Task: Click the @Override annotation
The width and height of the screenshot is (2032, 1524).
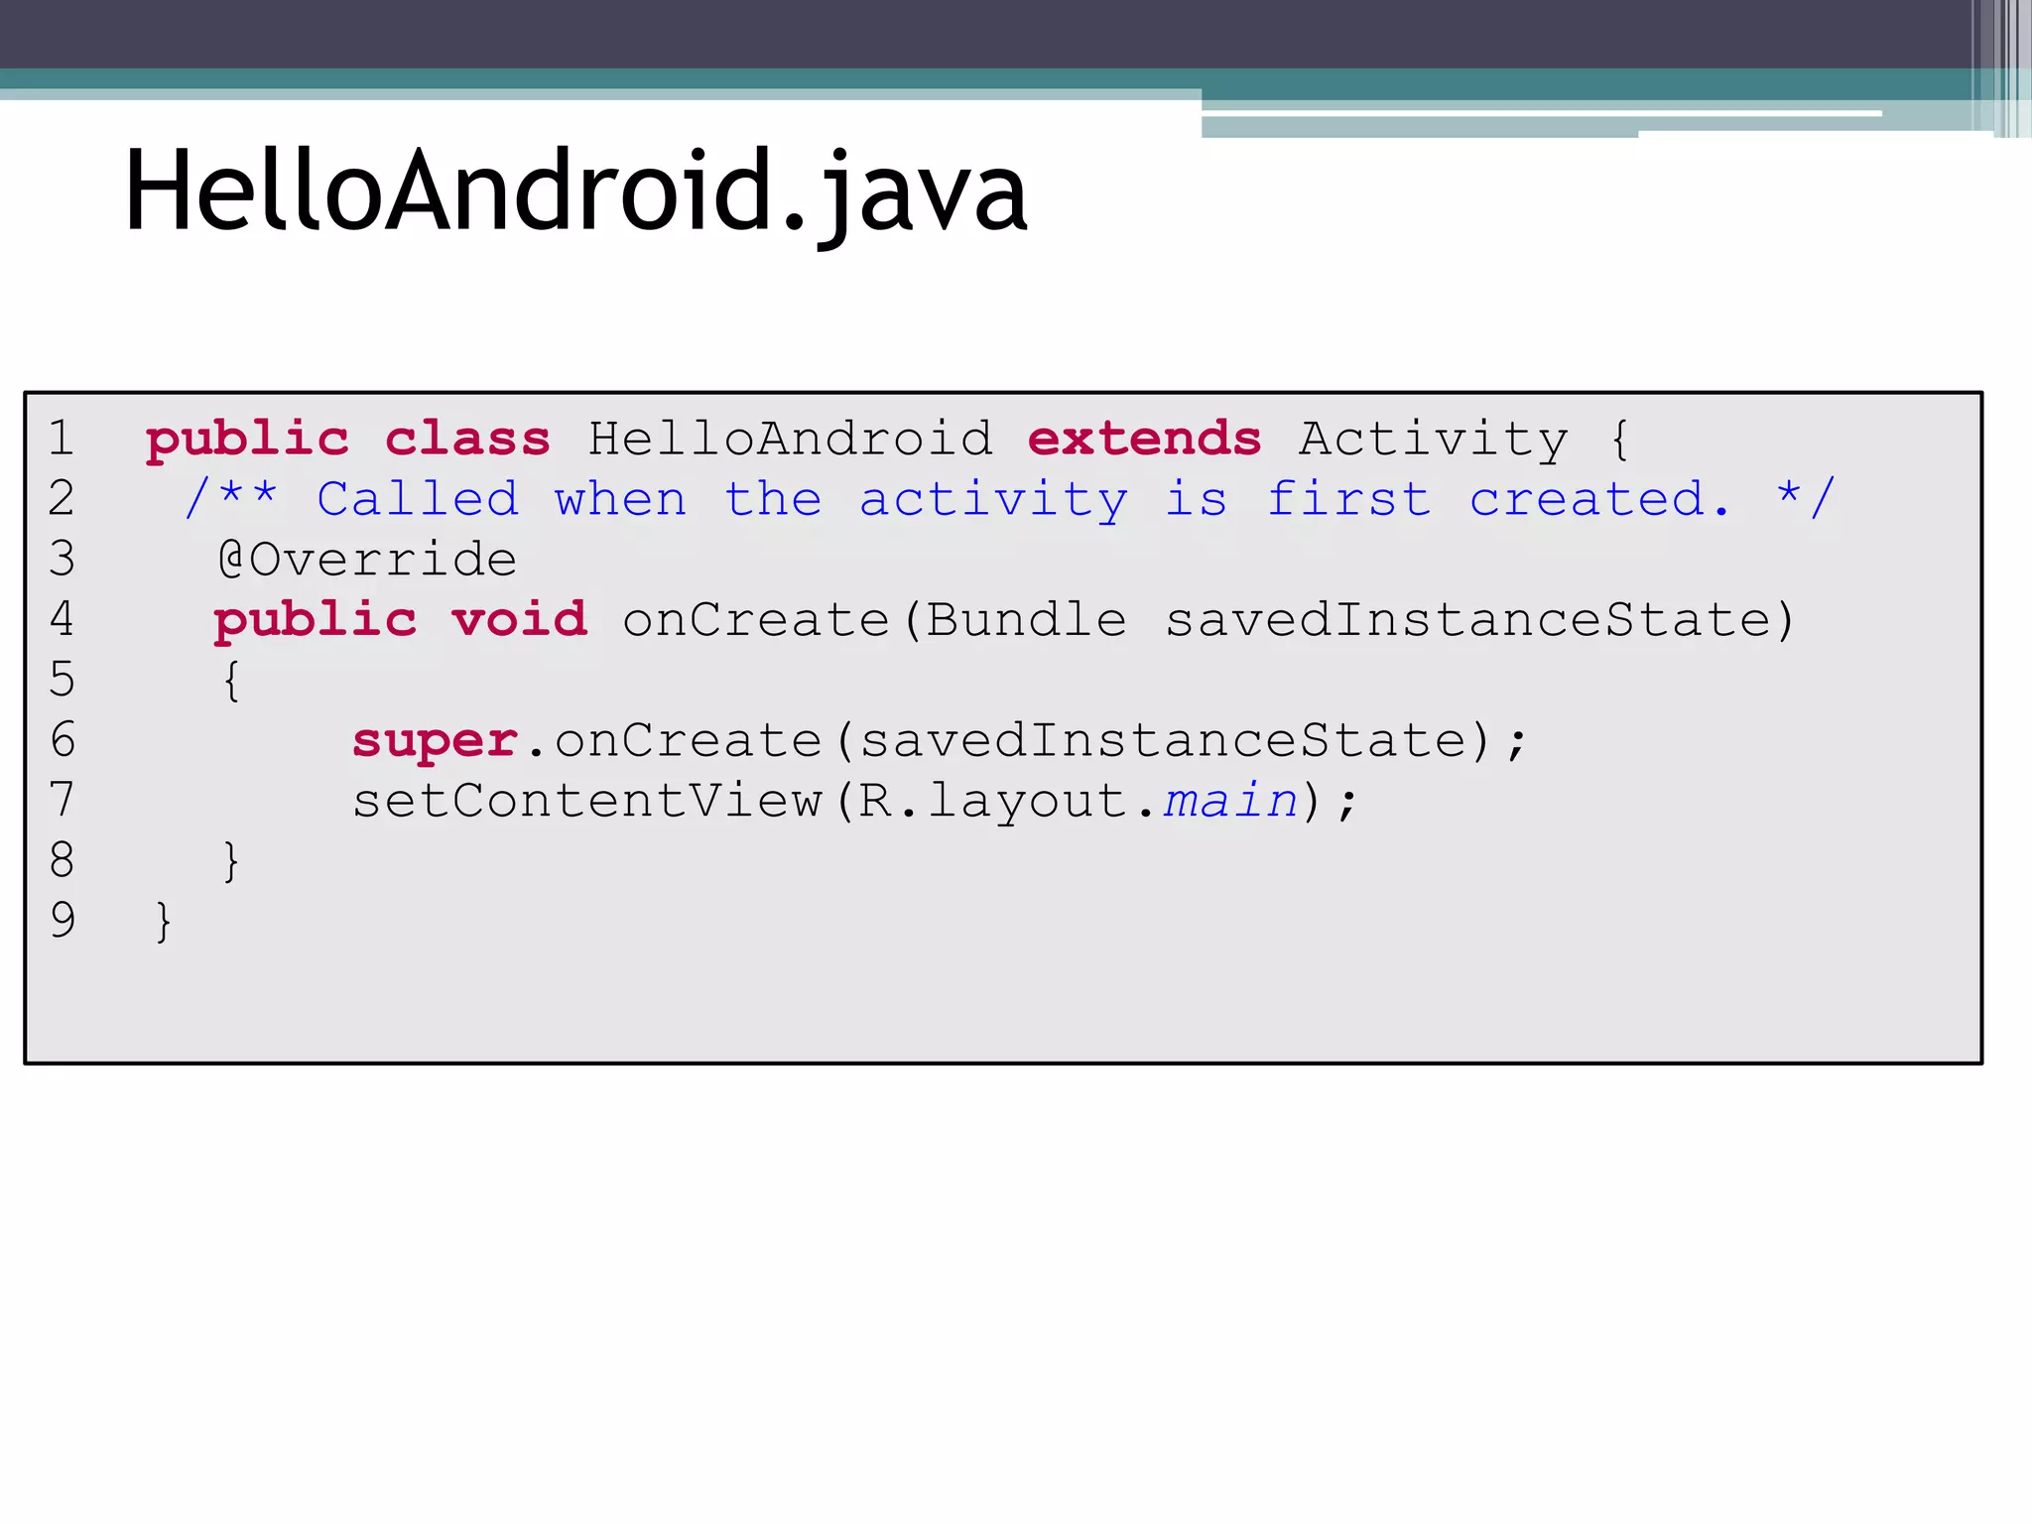Action: click(367, 560)
